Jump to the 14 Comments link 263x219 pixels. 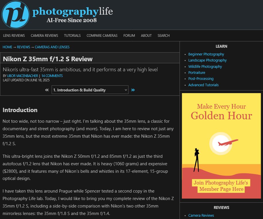(52, 76)
